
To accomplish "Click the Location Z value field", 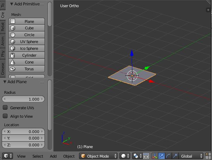I will pyautogui.click(x=23, y=145).
